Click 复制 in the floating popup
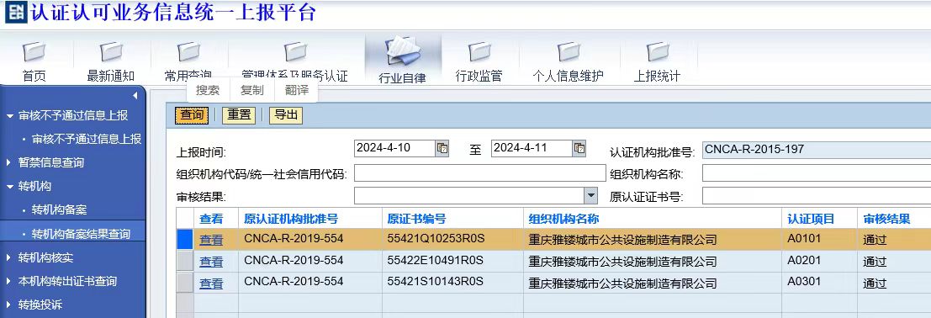This screenshot has height=318, width=931. click(x=252, y=90)
